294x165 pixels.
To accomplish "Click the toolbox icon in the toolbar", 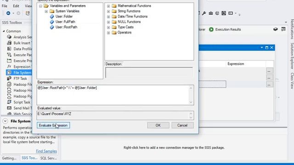I will (211, 13).
